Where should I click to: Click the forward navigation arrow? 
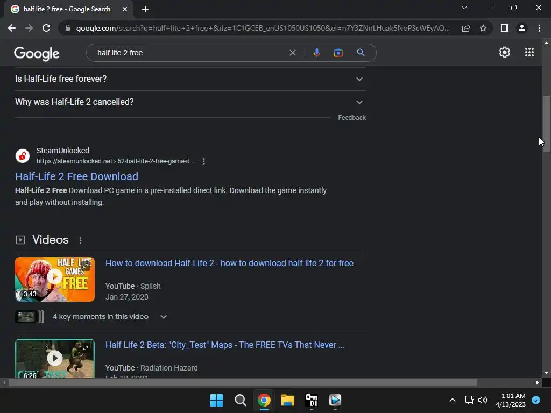point(29,28)
